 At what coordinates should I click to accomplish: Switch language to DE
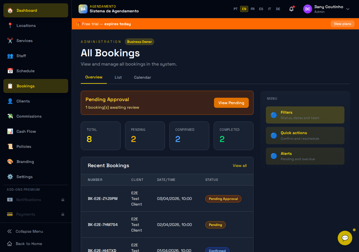tap(278, 9)
